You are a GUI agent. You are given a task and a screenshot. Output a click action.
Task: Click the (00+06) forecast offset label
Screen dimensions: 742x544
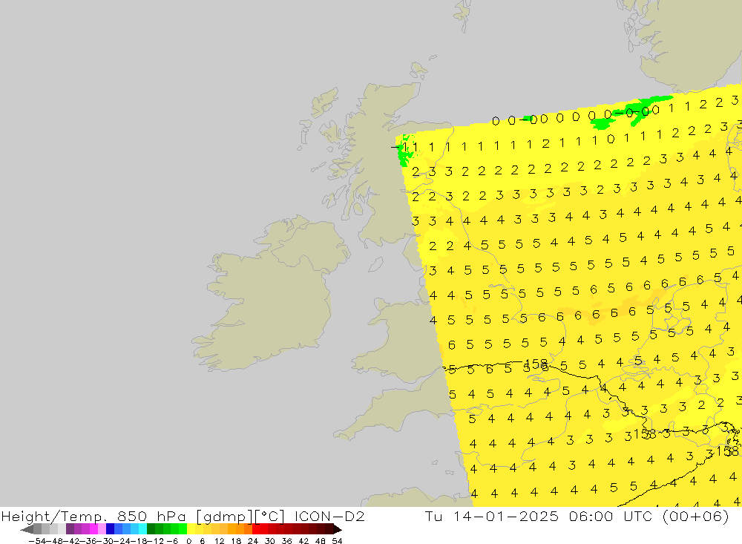pos(696,516)
